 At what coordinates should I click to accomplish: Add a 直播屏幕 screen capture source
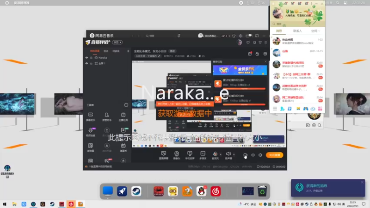tap(164, 155)
